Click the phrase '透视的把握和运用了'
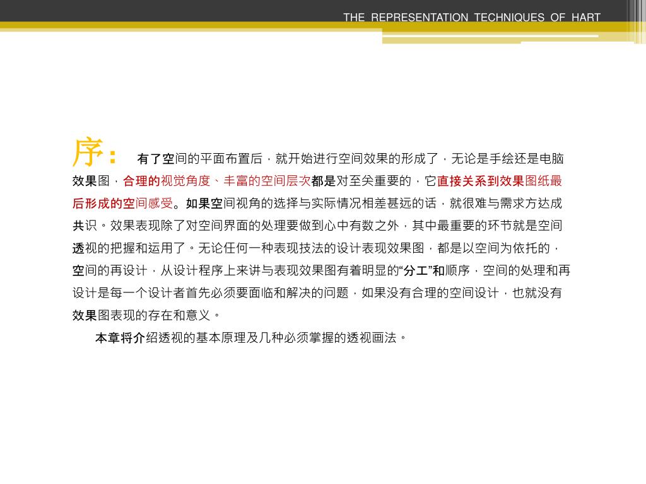 [x=129, y=248]
